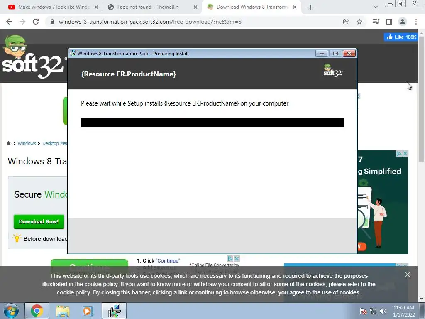This screenshot has width=425, height=319.
Task: Toggle the Chrome side panel icon
Action: pyautogui.click(x=389, y=22)
